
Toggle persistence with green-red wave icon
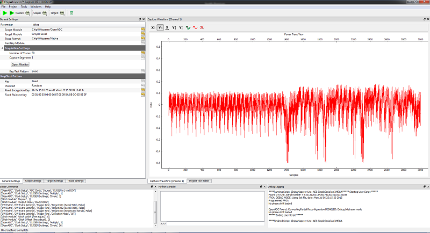[188, 27]
